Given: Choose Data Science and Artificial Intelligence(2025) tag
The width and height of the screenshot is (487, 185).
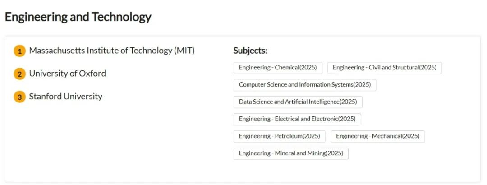Looking at the screenshot, I should point(298,102).
